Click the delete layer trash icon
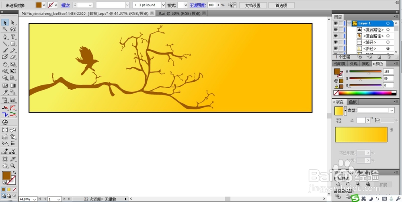Viewport: 402px width, 202px height. click(x=389, y=57)
